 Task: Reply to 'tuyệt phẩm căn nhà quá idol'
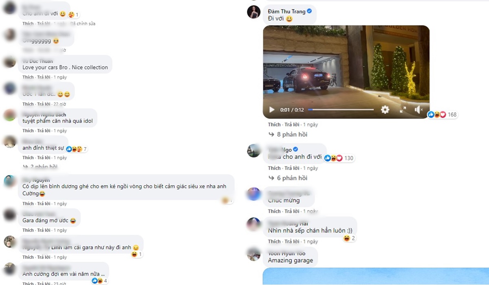click(44, 131)
